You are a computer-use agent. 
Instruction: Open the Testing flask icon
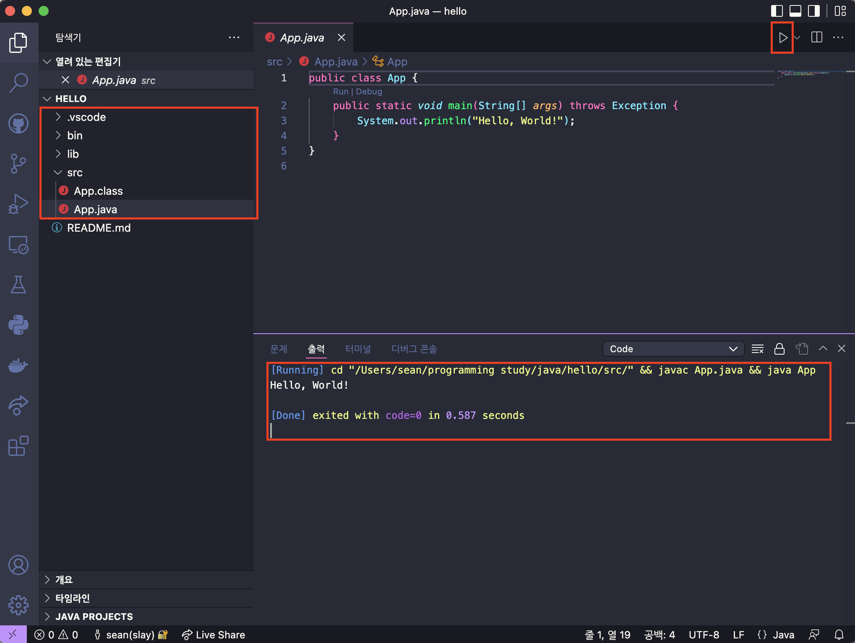coord(18,285)
